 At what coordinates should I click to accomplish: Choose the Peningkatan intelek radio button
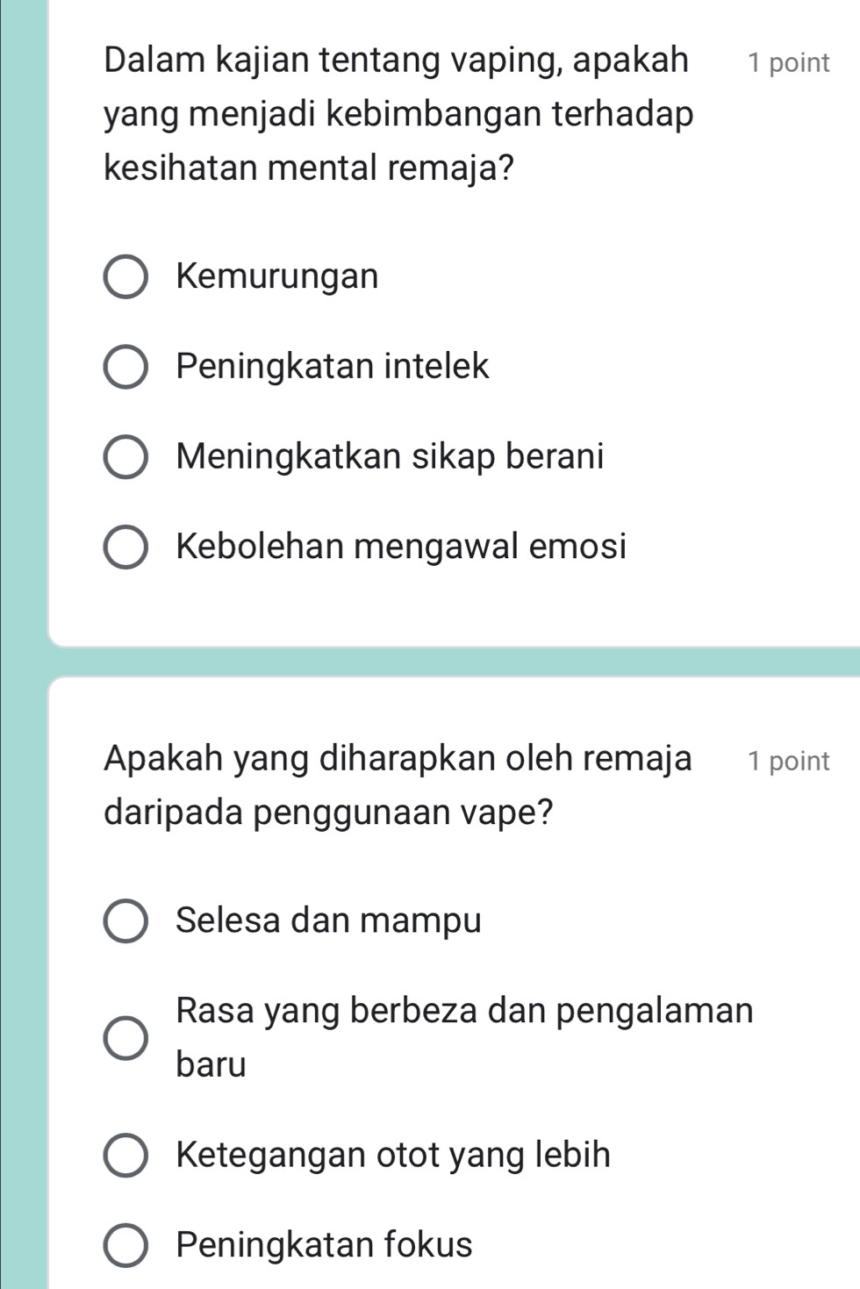126,367
